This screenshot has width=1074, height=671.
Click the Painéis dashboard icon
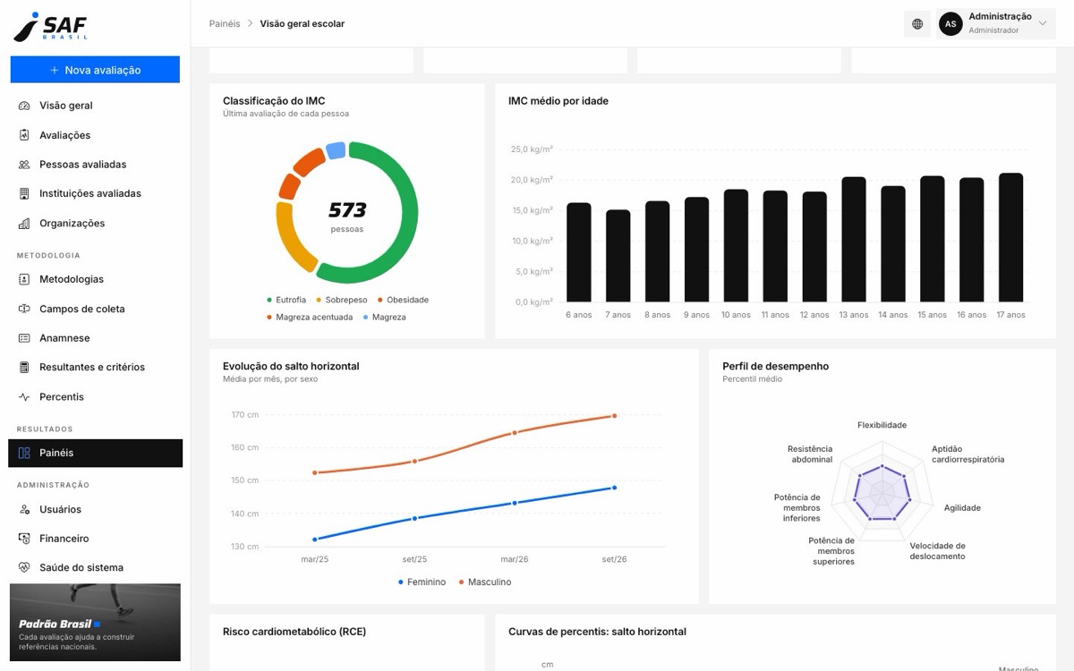pos(24,453)
